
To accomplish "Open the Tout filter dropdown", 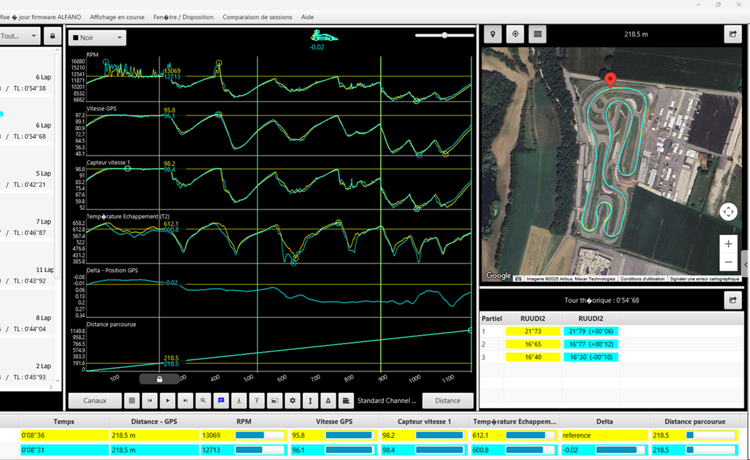I will point(19,36).
